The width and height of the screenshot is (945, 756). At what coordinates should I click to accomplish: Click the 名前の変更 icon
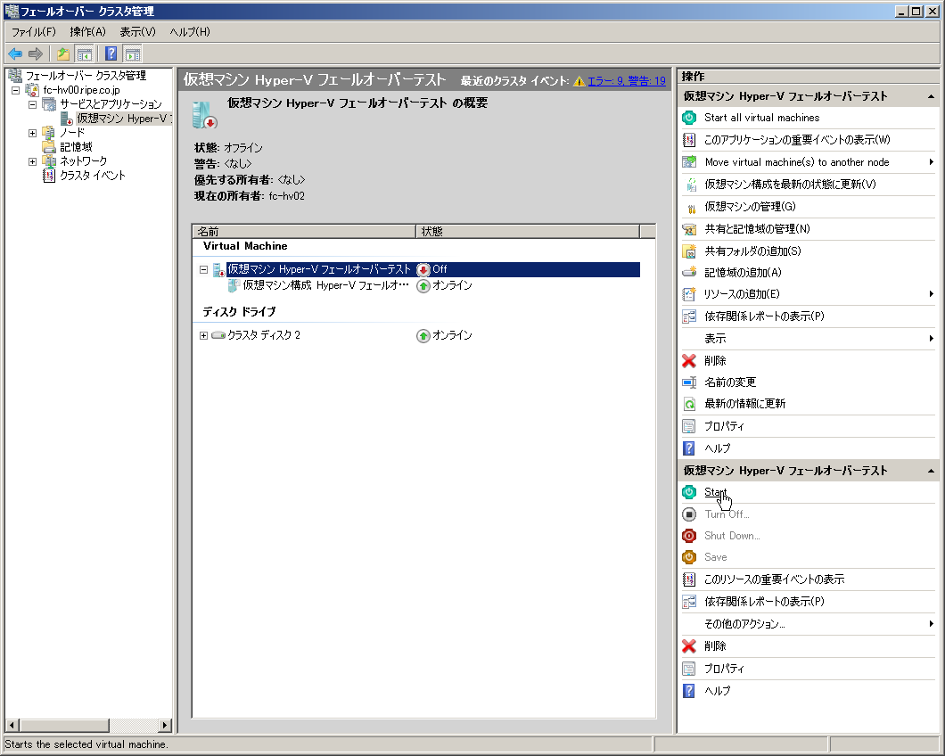(689, 382)
